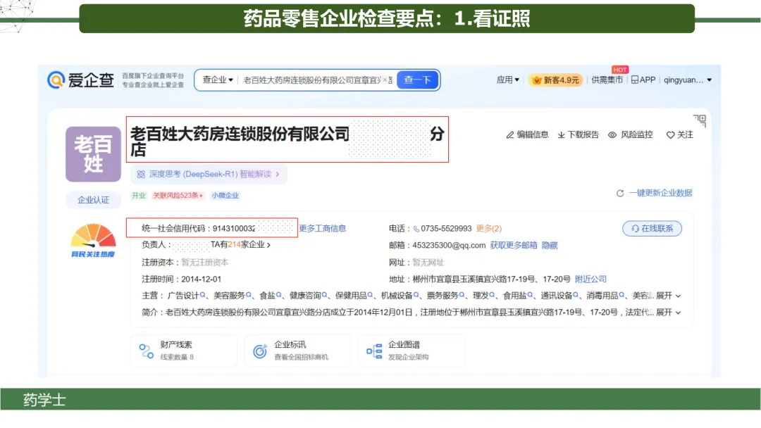The width and height of the screenshot is (761, 428).
Task: Open the 企业标讯 card
Action: [x=297, y=351]
